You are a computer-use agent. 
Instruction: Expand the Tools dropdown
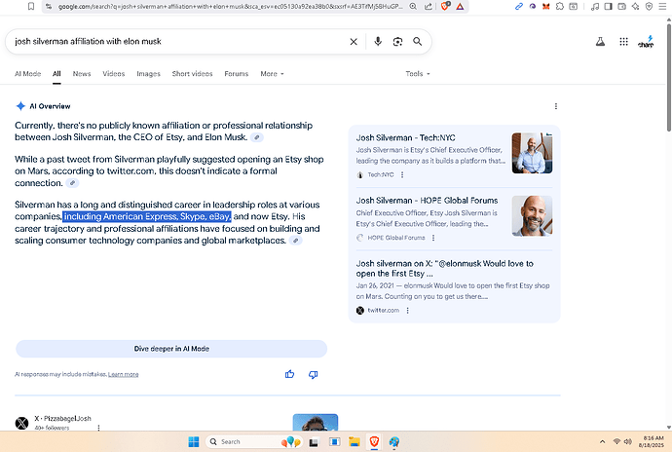pyautogui.click(x=418, y=74)
